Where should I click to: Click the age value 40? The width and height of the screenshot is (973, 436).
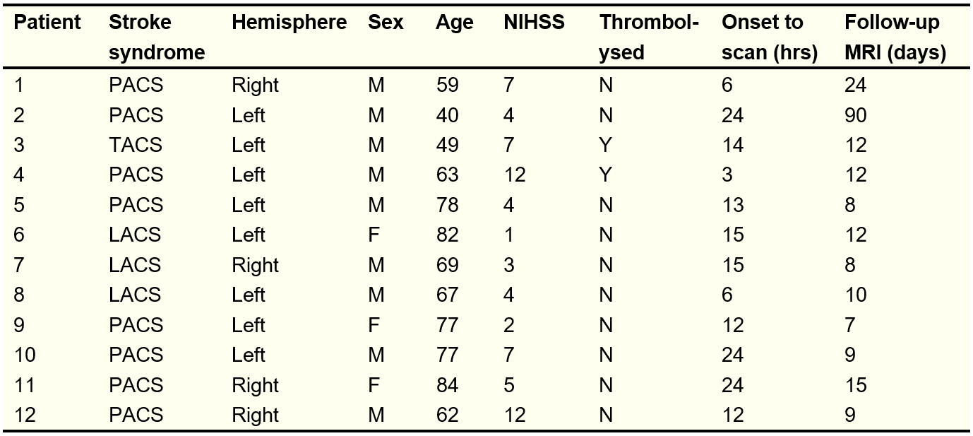pos(447,115)
